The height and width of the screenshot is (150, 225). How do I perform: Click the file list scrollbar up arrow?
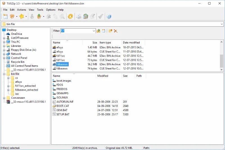click(222, 42)
